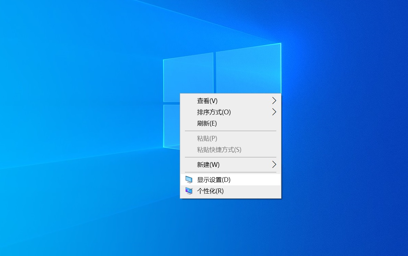Screen dimensions: 408x256
Task: Open the 查看(V) menu entry
Action: (231, 101)
